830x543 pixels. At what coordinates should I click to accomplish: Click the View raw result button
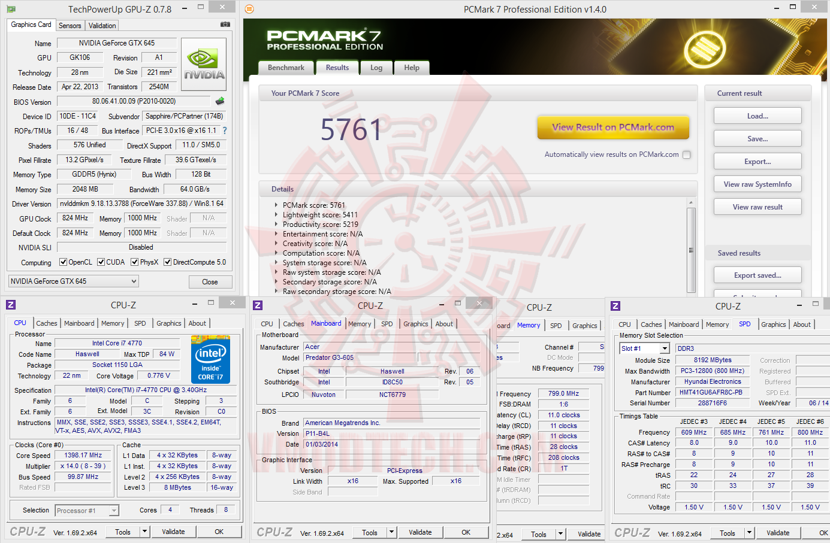pos(757,207)
